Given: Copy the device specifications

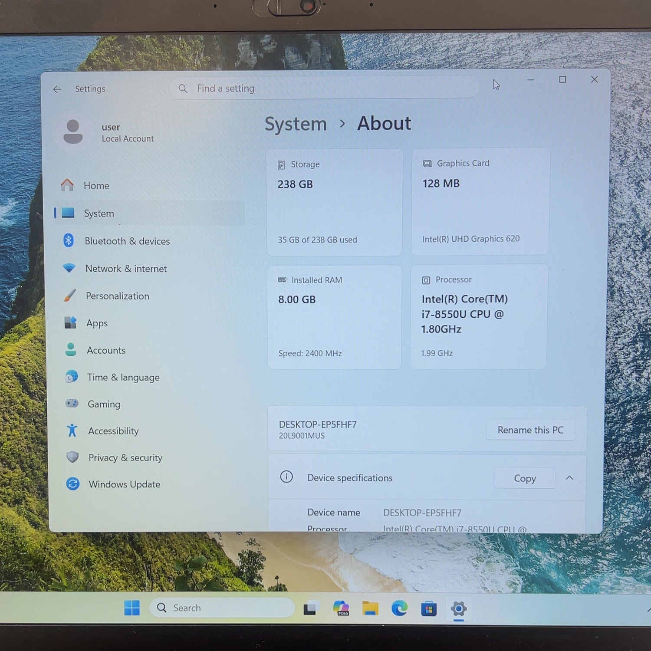Looking at the screenshot, I should [x=525, y=478].
